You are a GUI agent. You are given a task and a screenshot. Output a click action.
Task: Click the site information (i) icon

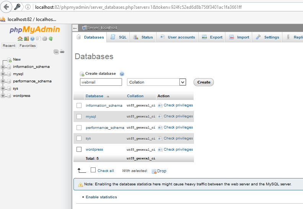tap(28, 7)
